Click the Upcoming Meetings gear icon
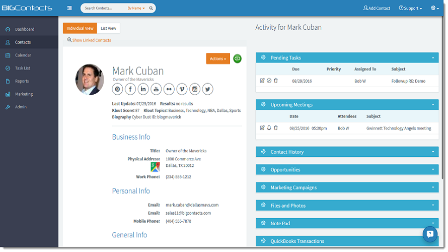 point(263,105)
